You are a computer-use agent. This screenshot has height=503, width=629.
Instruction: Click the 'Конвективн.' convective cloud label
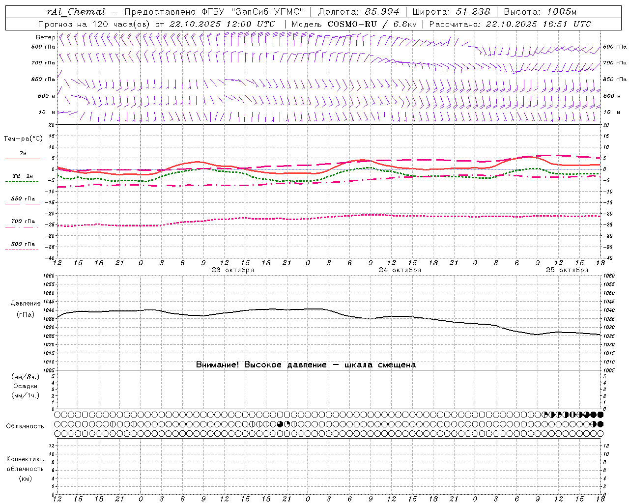[x=25, y=459]
